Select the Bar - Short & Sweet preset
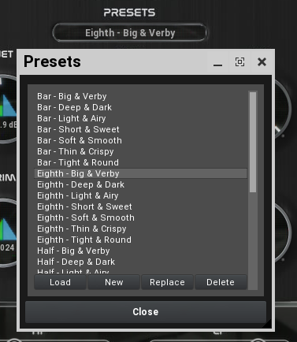The width and height of the screenshot is (297, 342). tap(140, 129)
